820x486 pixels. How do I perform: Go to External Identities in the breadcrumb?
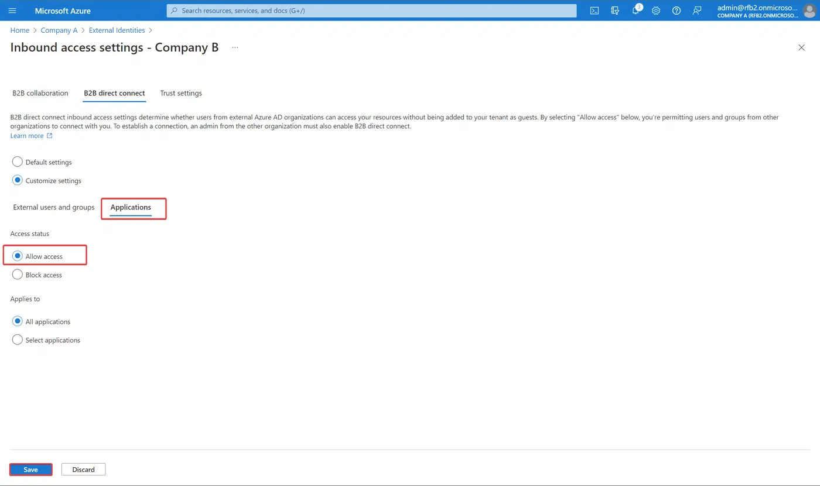pyautogui.click(x=117, y=30)
